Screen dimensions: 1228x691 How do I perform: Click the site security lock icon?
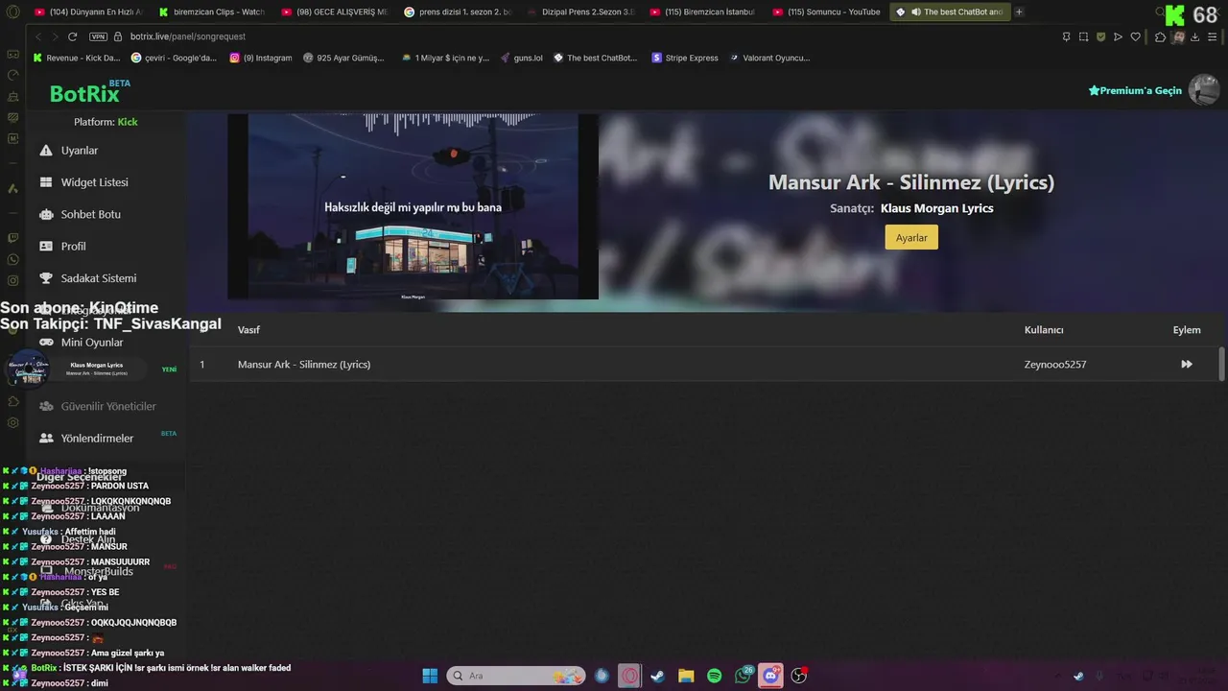point(118,36)
